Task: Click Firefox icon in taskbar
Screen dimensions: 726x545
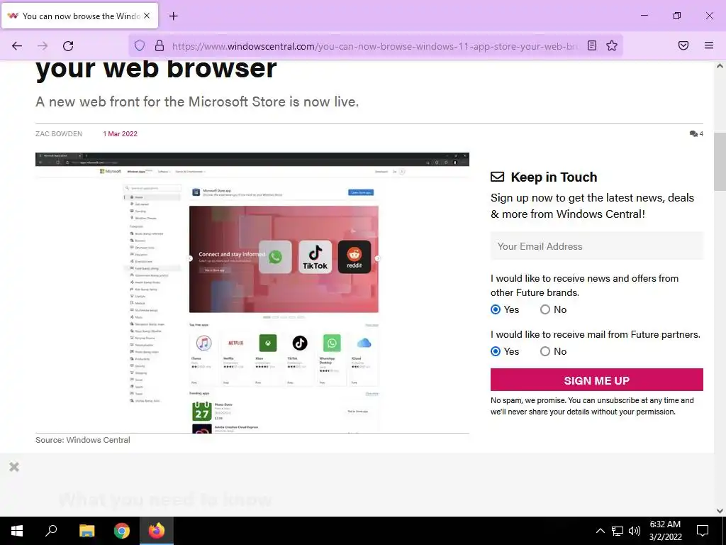Action: (157, 531)
